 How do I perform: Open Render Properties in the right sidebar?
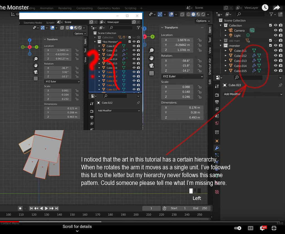(x=217, y=95)
